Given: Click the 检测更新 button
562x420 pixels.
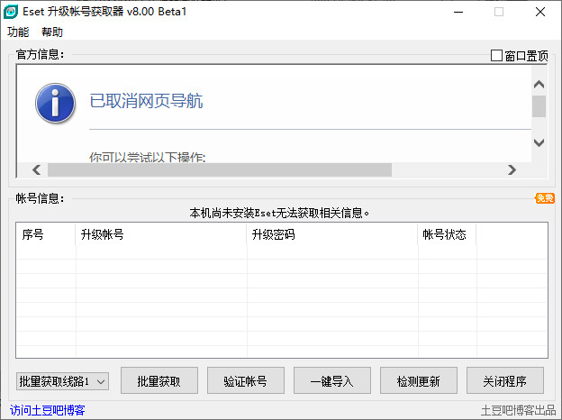Looking at the screenshot, I should (418, 380).
